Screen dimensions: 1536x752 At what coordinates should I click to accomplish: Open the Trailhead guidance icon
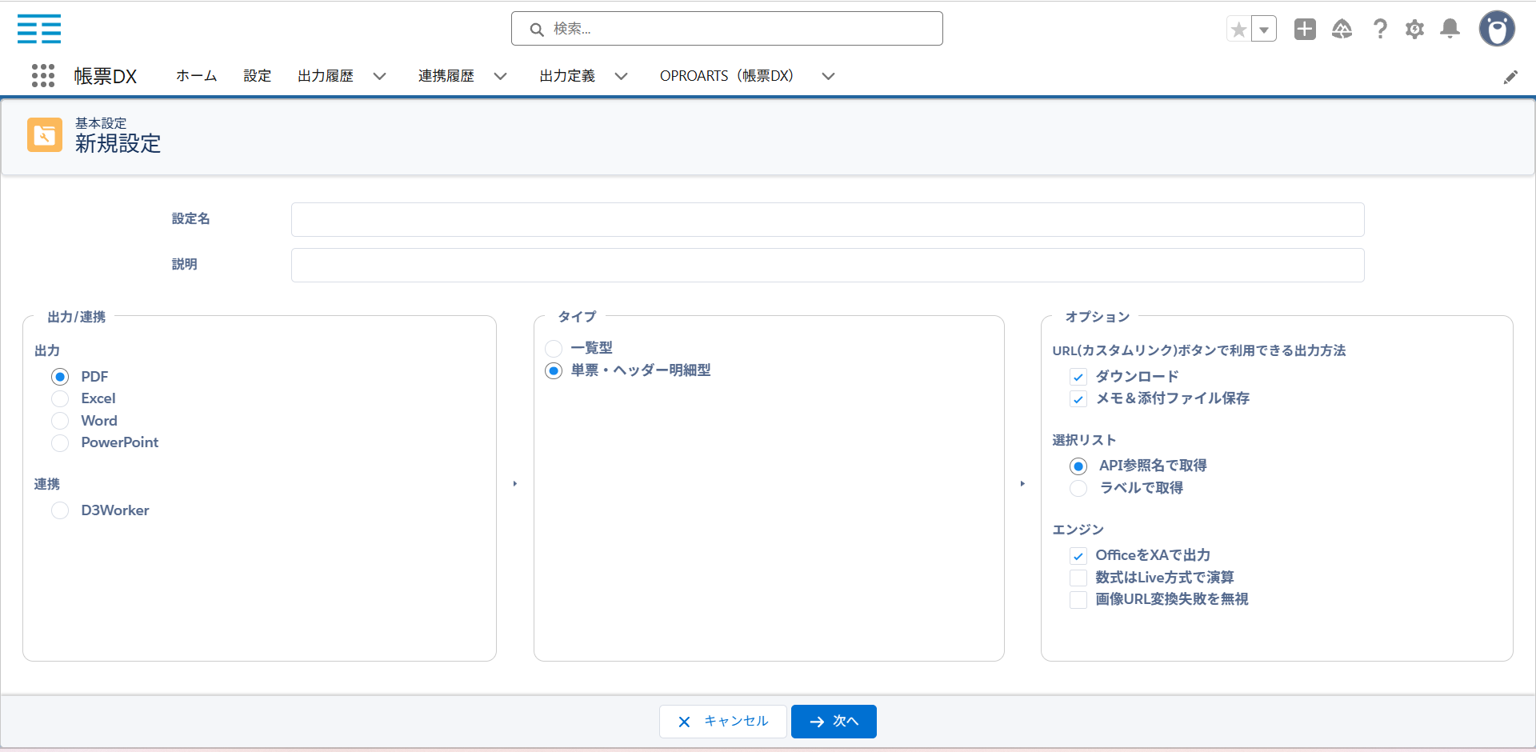[x=1342, y=30]
